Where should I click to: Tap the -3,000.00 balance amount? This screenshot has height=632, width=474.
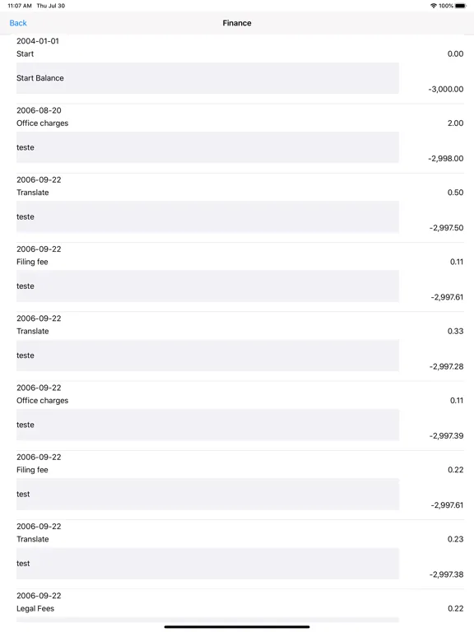click(x=446, y=89)
